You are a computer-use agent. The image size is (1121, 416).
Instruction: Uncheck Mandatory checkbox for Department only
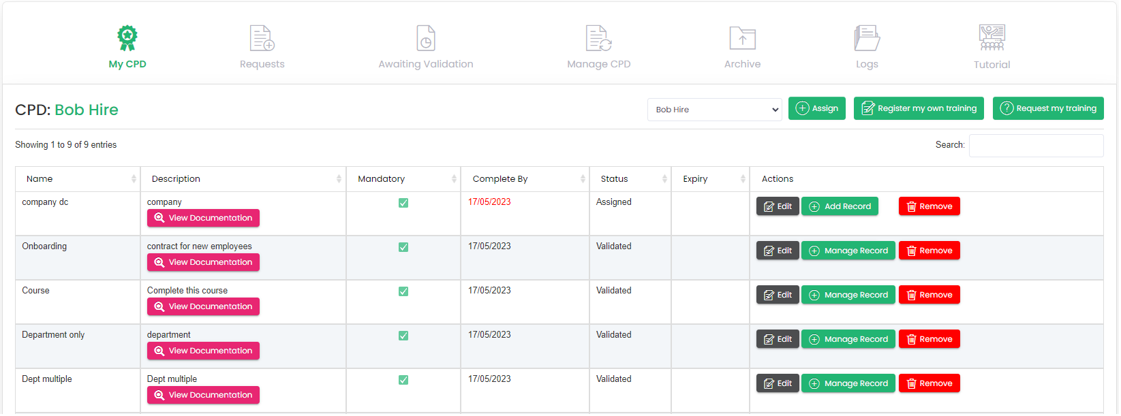point(403,336)
